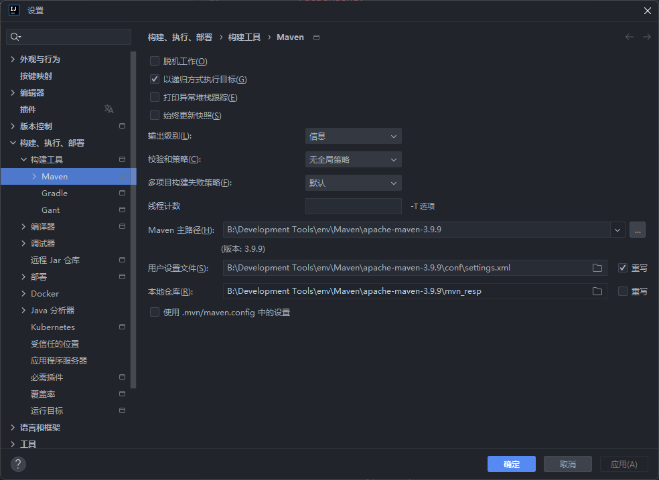Enable the 脱机工作 checkbox
659x480 pixels.
tap(155, 62)
